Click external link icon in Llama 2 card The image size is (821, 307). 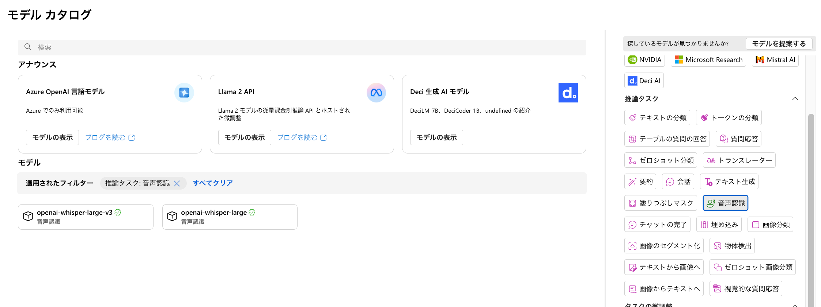(x=324, y=137)
